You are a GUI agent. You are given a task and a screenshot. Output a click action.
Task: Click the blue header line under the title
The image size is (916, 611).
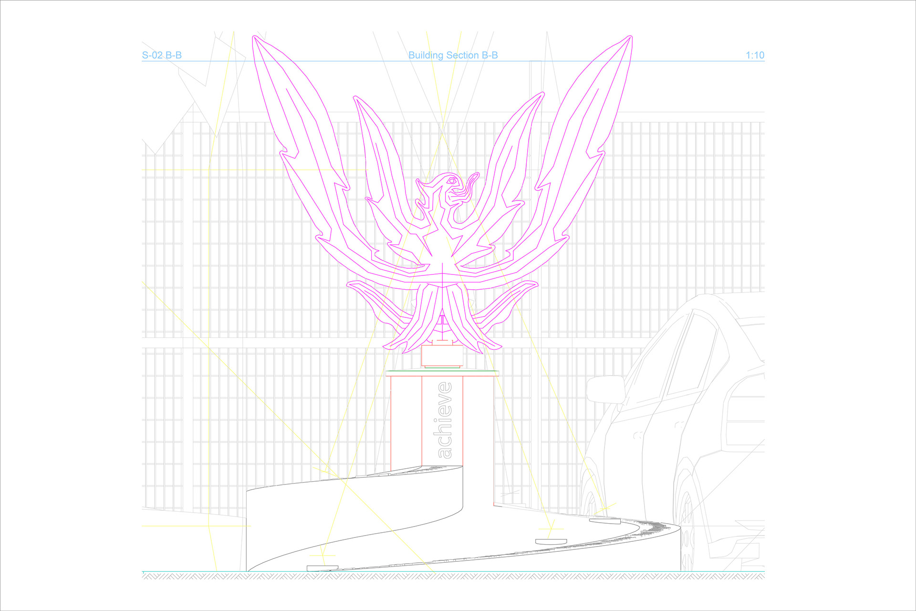pyautogui.click(x=334, y=61)
